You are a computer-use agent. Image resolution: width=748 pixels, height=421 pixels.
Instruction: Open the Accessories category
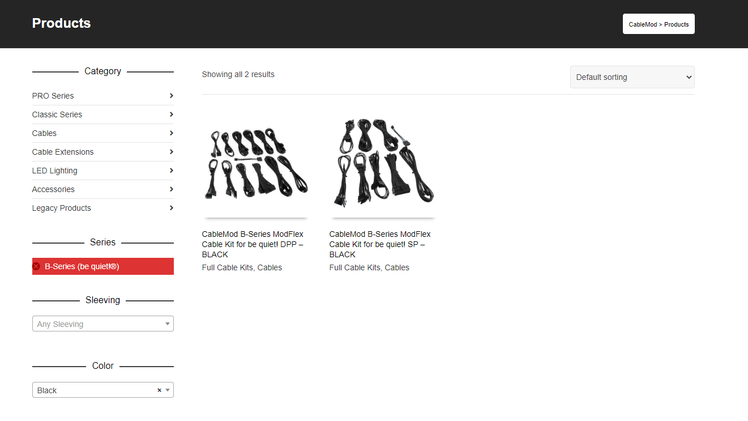tap(53, 189)
